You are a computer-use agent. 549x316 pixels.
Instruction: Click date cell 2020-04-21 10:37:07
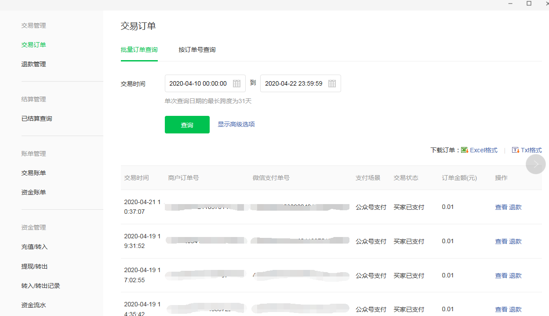pos(142,207)
